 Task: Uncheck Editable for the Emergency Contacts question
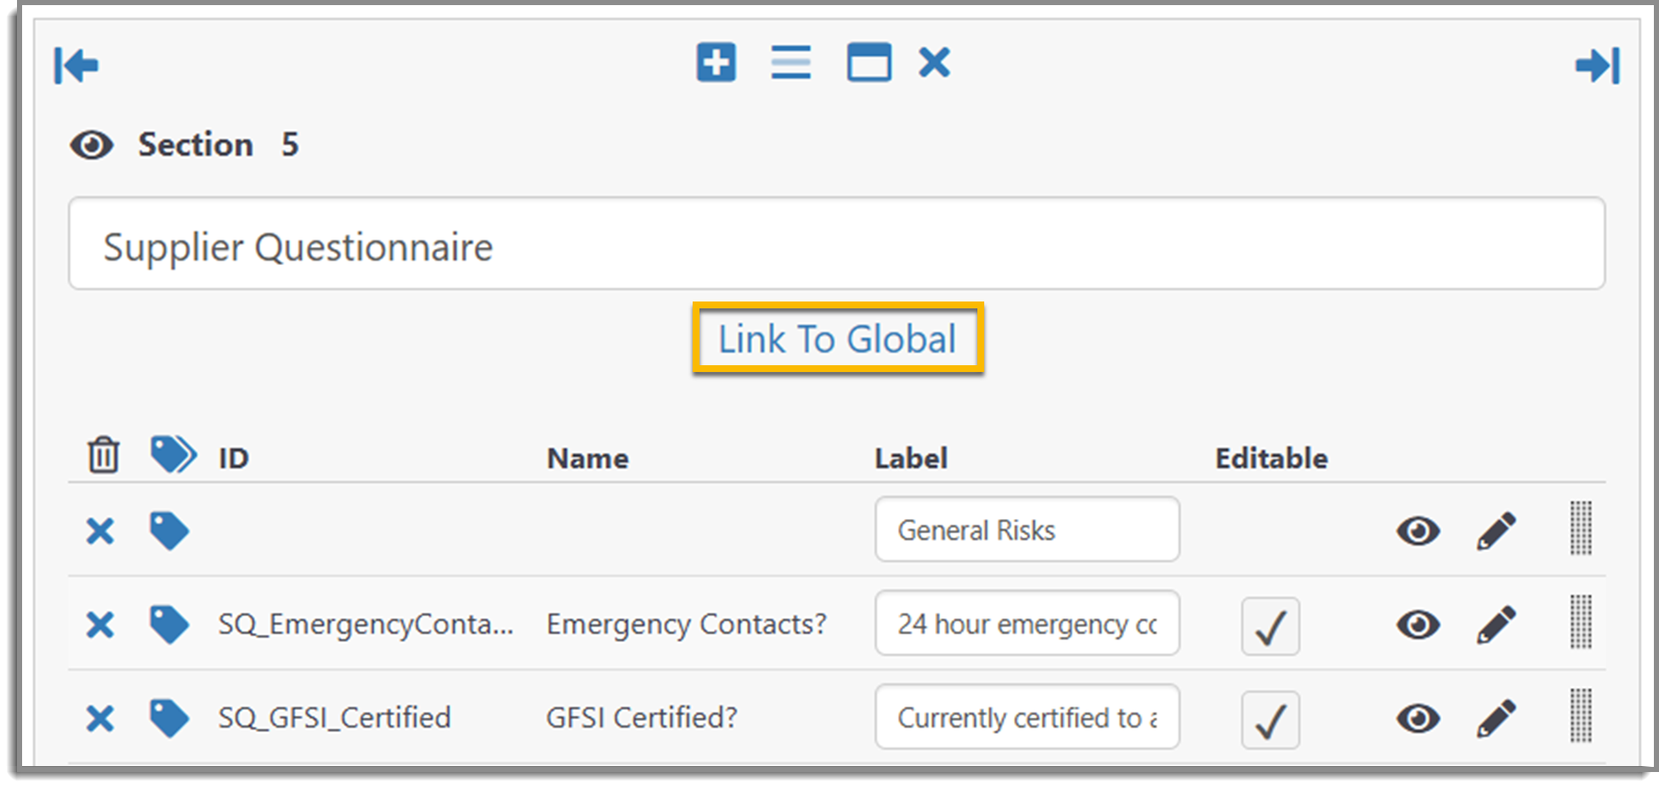tap(1270, 626)
